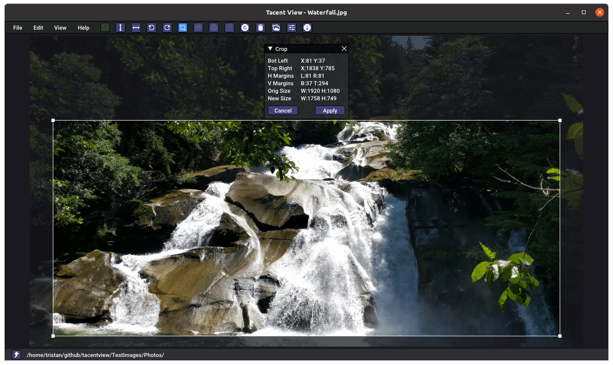Viewport: 613px width, 365px height.
Task: Apply the crop
Action: (330, 111)
